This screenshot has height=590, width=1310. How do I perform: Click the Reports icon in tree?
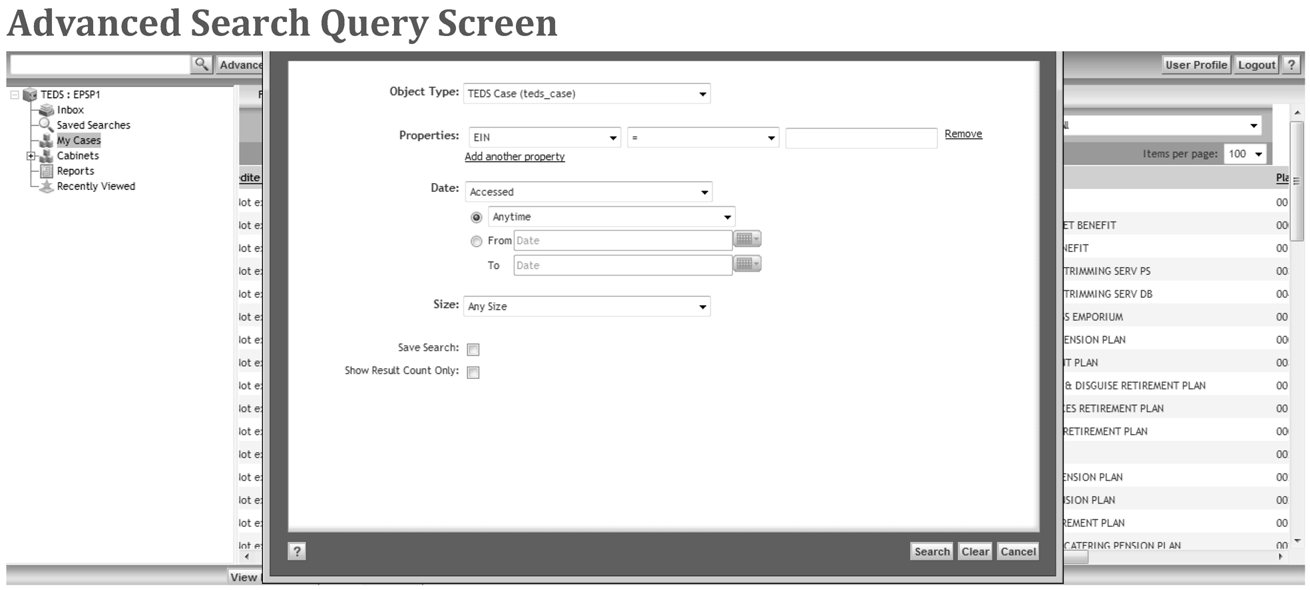coord(46,171)
